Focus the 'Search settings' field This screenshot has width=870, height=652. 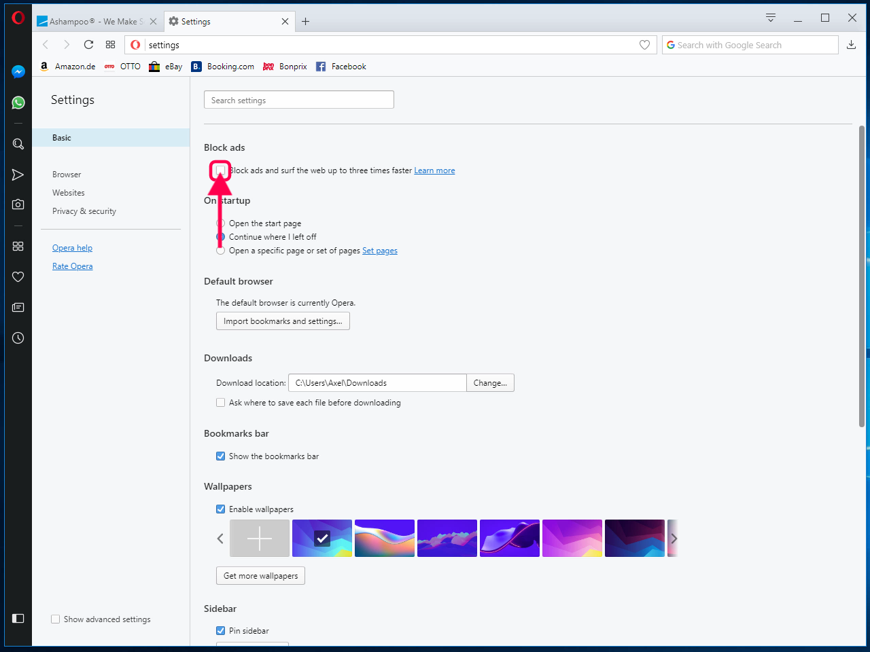point(299,100)
